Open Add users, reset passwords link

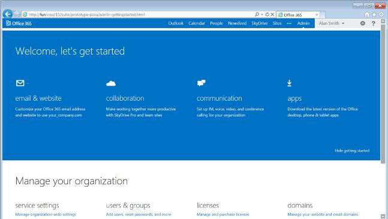(x=139, y=215)
